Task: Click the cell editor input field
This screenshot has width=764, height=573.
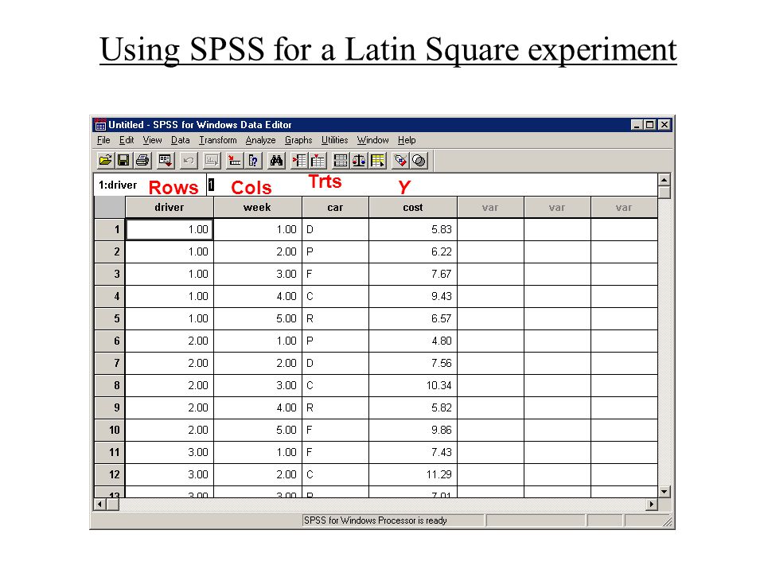Action: [431, 185]
